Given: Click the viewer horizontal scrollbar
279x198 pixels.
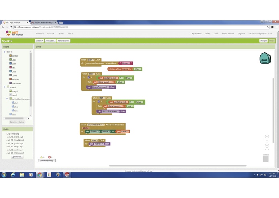Looking at the screenshot, I should coord(178,166).
